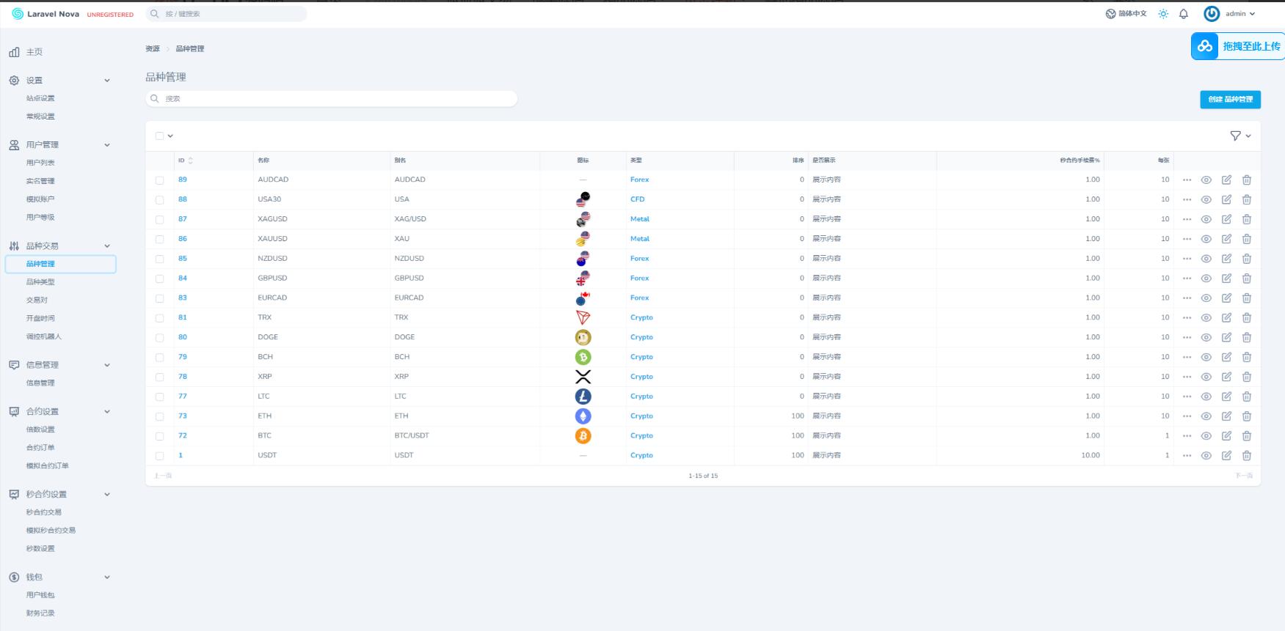The width and height of the screenshot is (1285, 631).
Task: View USA30 details with the eye icon
Action: 1206,199
